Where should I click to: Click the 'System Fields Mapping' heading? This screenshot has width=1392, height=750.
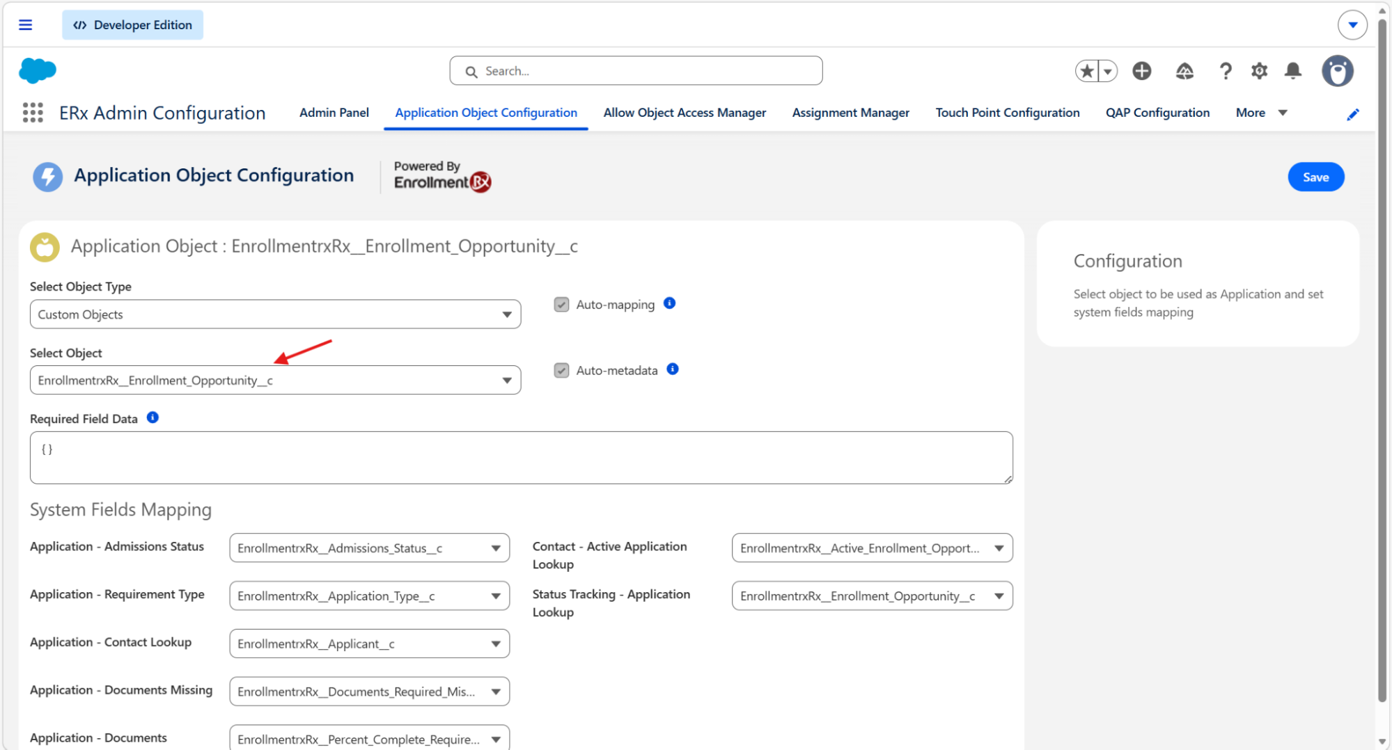tap(120, 510)
